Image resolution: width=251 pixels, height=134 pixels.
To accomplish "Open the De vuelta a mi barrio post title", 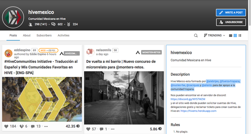I will (121, 64).
